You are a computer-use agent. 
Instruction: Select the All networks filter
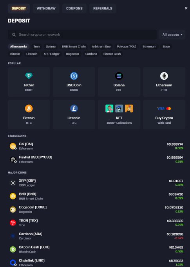pos(19,46)
